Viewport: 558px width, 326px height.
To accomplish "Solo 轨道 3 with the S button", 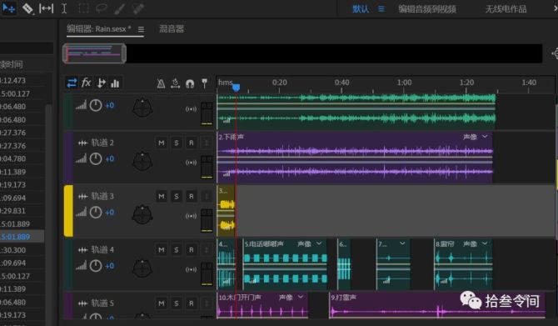I will tap(177, 196).
